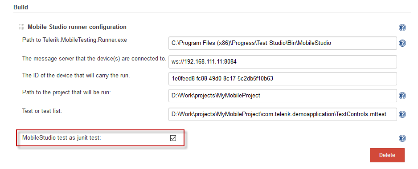This screenshot has height=169, width=418.
Task: Edit the message server ws:// address field
Action: pyautogui.click(x=283, y=62)
